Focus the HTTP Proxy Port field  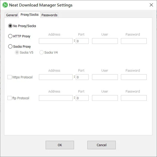(82, 41)
